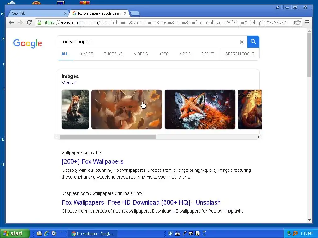Clear the search box with the X icon
This screenshot has width=318, height=238.
click(242, 42)
